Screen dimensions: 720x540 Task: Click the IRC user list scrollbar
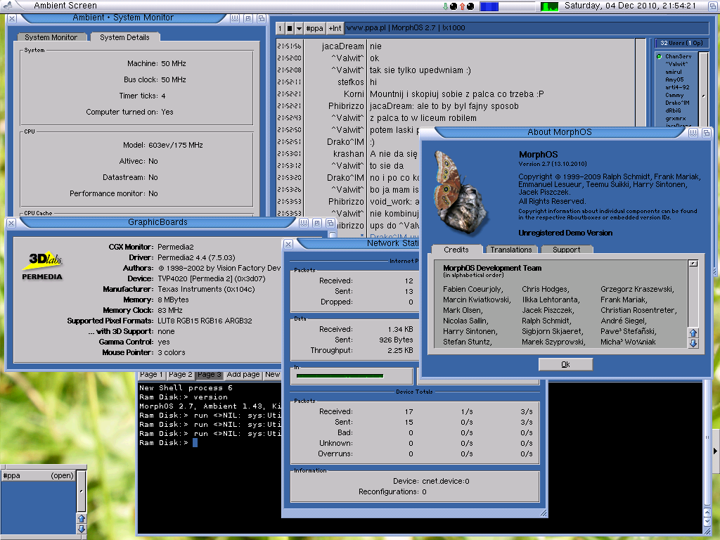(704, 89)
